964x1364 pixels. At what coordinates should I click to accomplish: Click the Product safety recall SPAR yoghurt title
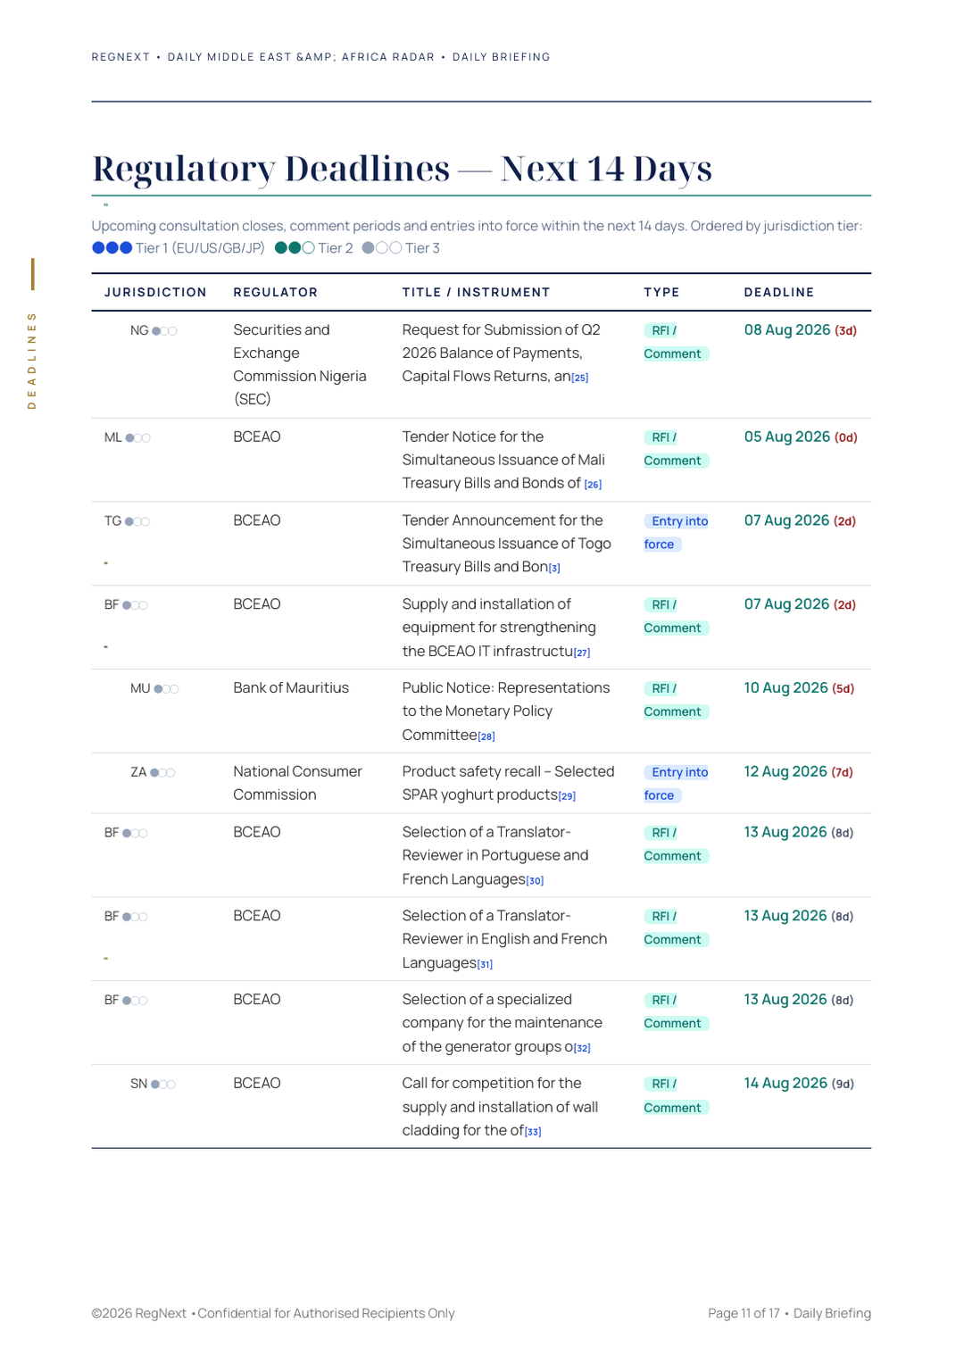pos(508,784)
